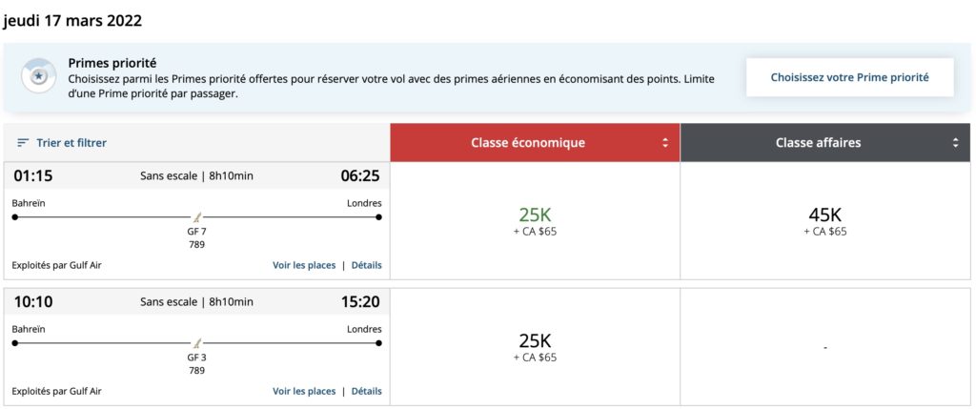Select the 25K economy fare for flight GF 7
Viewport: 976px width, 409px height.
(535, 220)
